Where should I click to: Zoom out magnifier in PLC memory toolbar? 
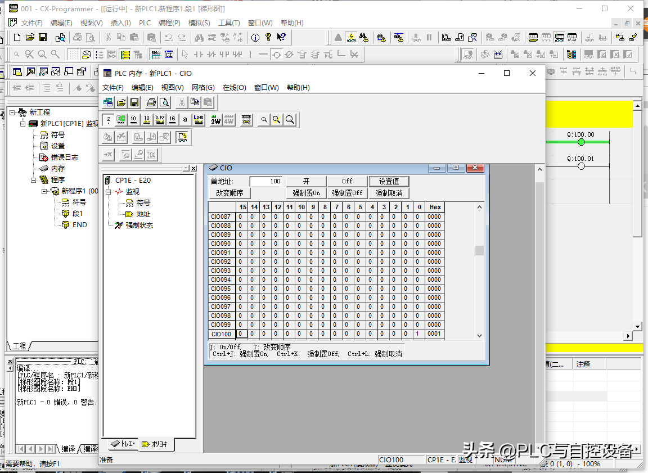(x=264, y=120)
